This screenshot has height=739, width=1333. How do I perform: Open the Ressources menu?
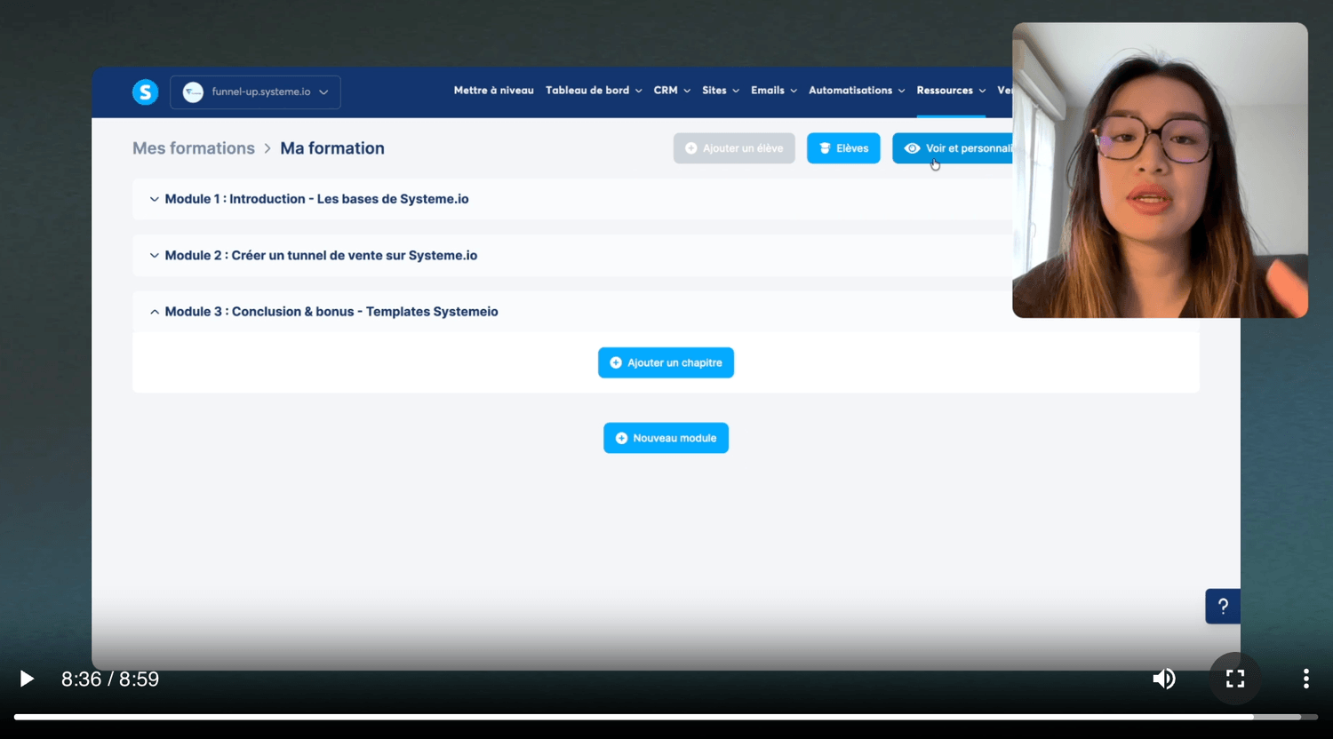(x=950, y=91)
